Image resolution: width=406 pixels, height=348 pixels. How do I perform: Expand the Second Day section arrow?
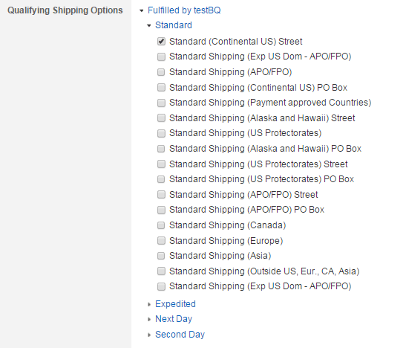pyautogui.click(x=149, y=335)
